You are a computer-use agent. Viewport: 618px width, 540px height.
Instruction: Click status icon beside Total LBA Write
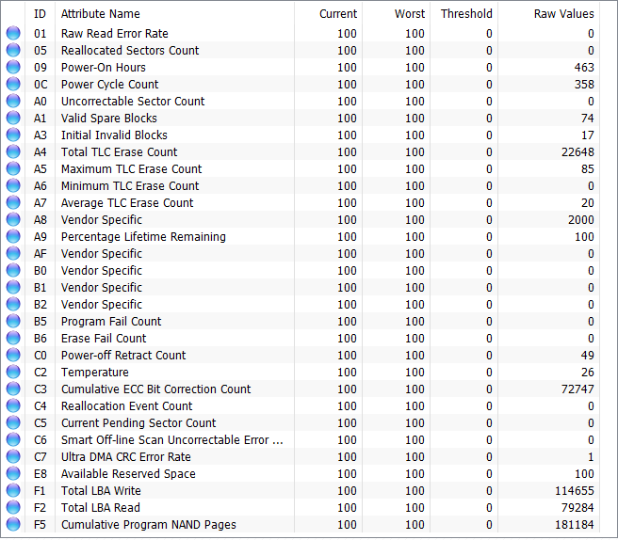[13, 490]
